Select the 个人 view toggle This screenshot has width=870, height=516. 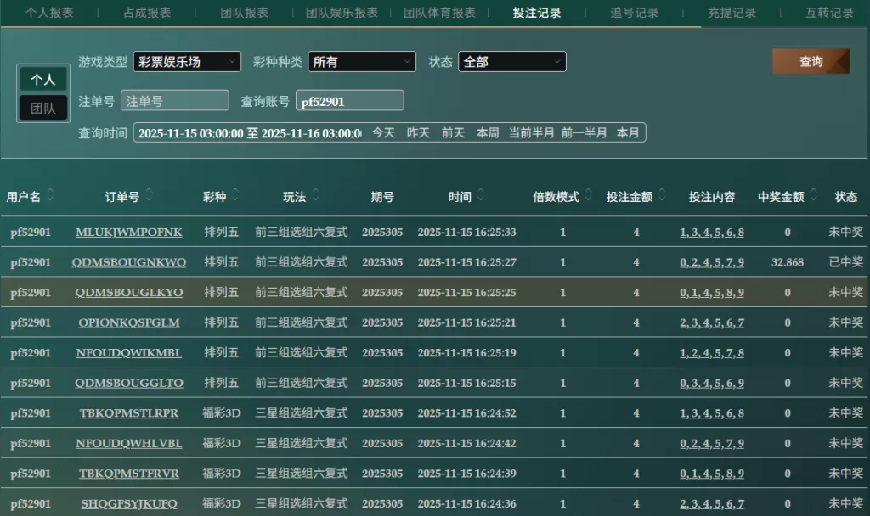(x=43, y=80)
